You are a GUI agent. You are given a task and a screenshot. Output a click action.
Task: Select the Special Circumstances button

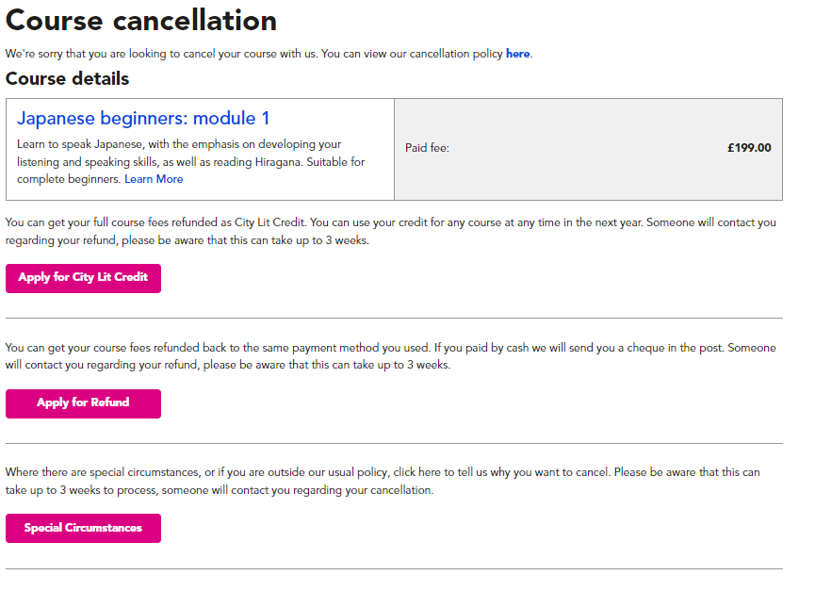point(83,528)
